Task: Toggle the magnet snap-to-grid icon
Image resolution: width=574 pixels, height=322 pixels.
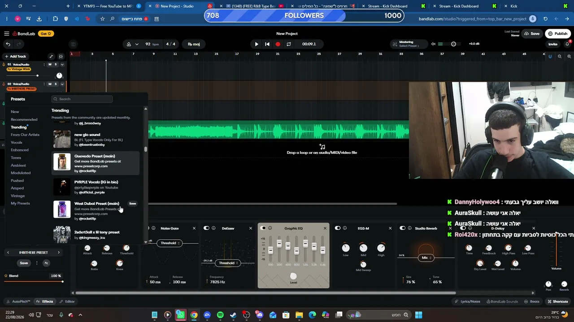Action: click(550, 56)
